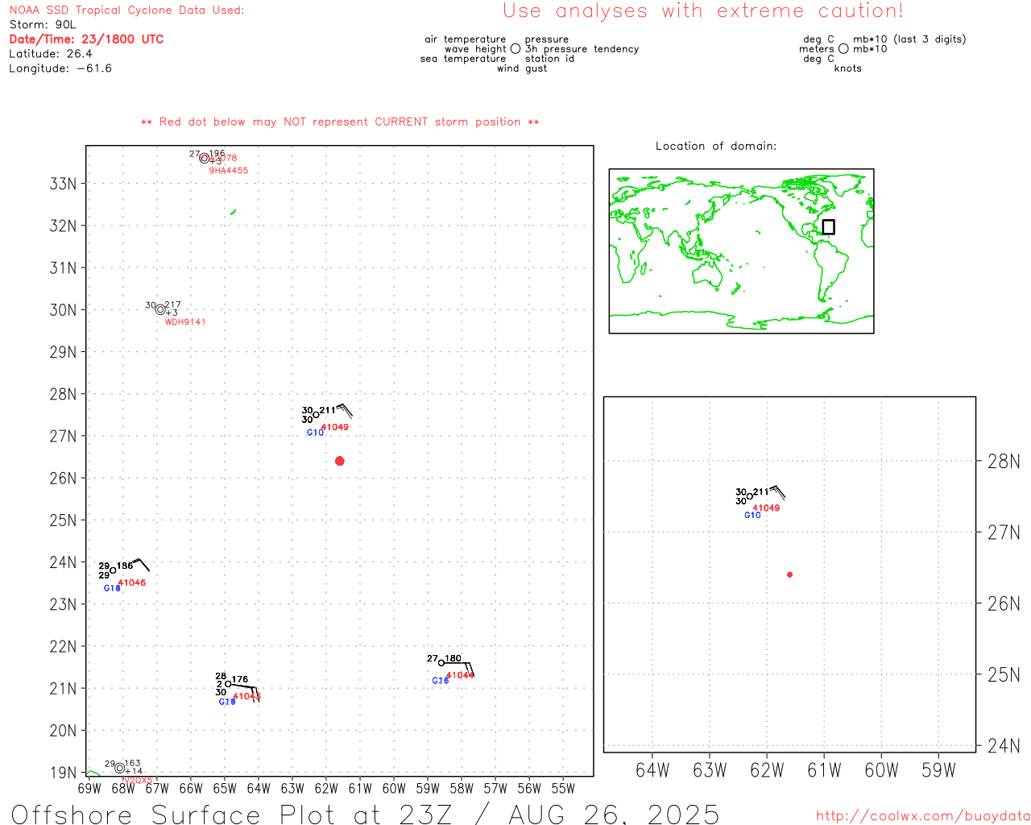
Task: Click red station label 41044
Action: click(x=460, y=675)
